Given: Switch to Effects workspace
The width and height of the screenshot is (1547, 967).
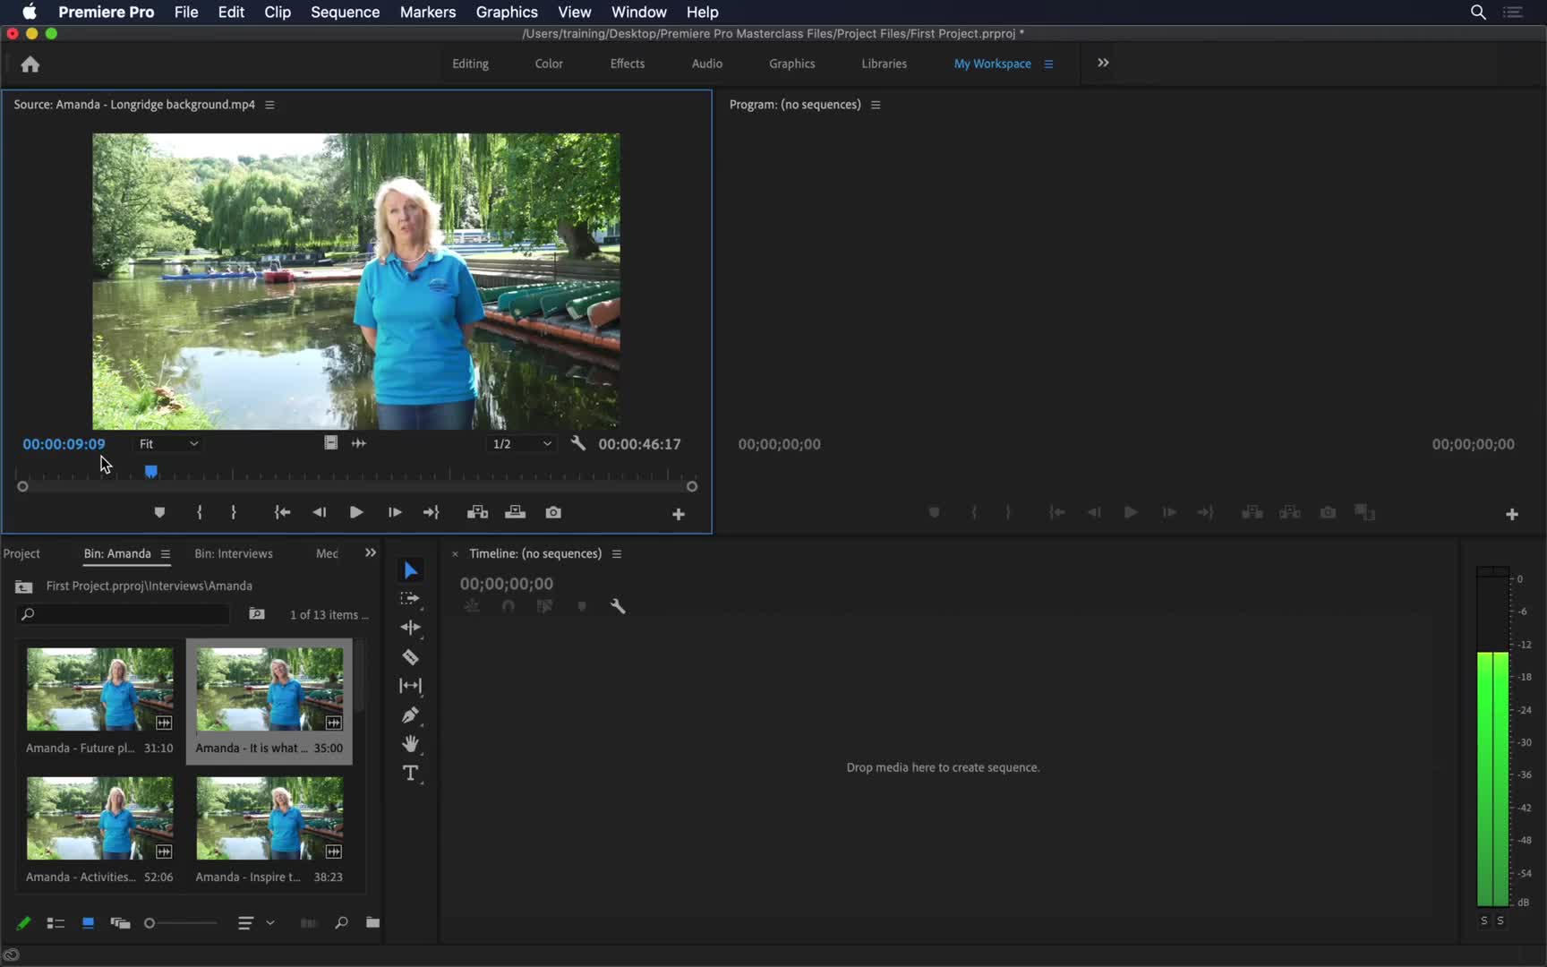Looking at the screenshot, I should point(628,64).
